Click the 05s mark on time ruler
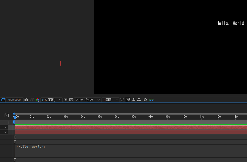The image size is (247, 162). (x=99, y=117)
